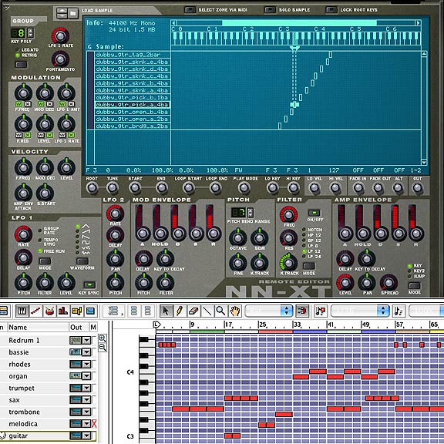The height and width of the screenshot is (444, 444).
Task: Click the Name column header
Action: [x=38, y=328]
